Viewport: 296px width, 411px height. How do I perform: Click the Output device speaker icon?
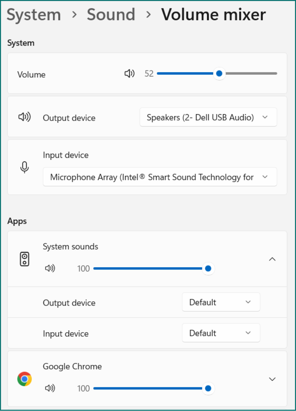coord(25,117)
